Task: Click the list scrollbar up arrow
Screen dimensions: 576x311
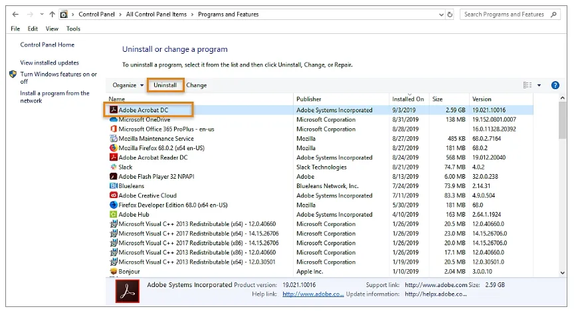Action: coord(562,98)
